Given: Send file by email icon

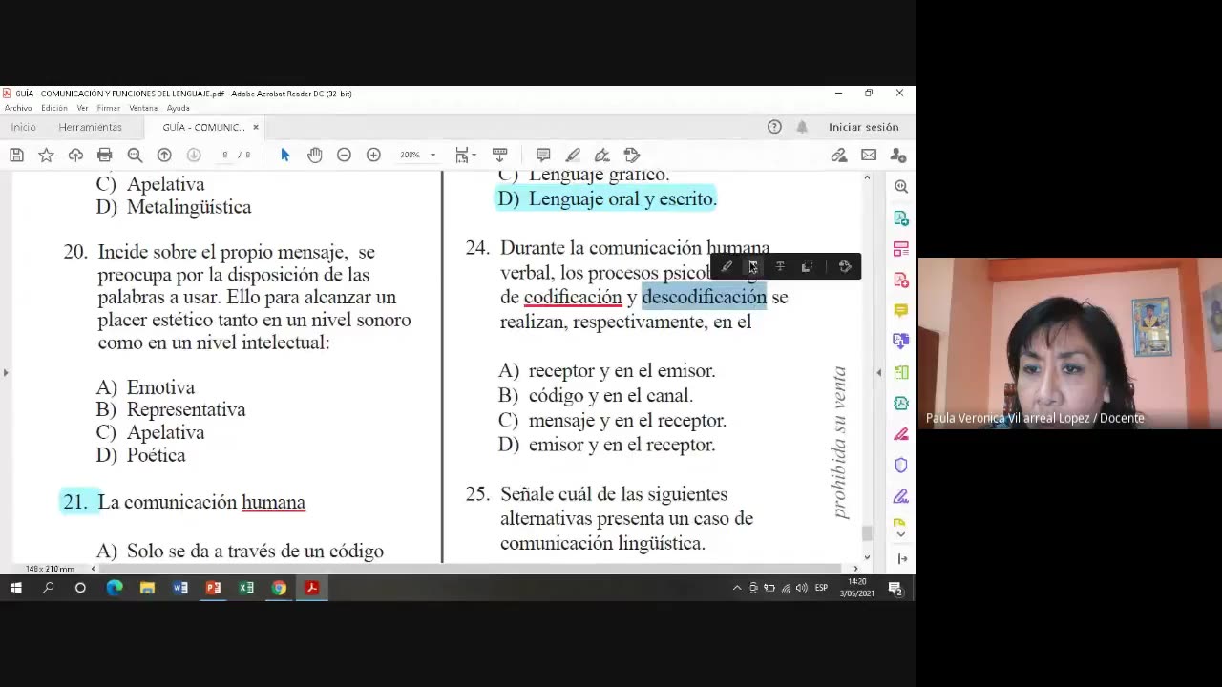Looking at the screenshot, I should pyautogui.click(x=869, y=155).
